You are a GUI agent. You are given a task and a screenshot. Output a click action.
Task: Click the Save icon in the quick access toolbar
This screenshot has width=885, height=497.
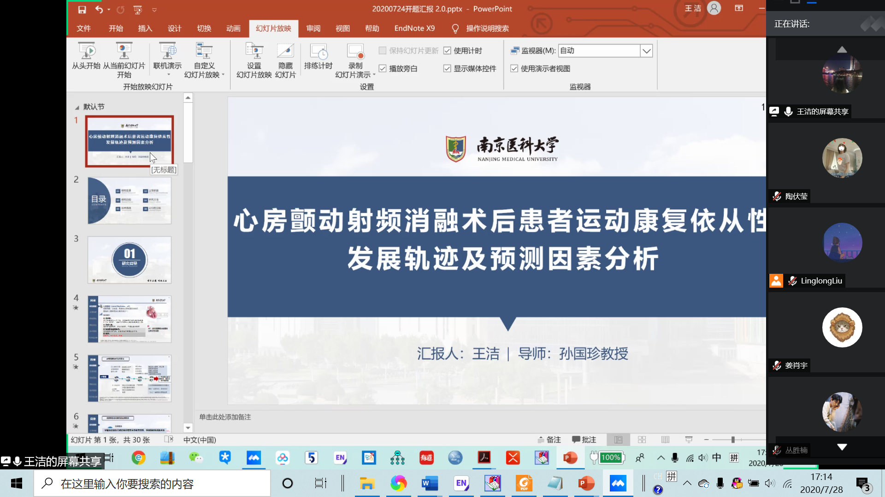(82, 9)
